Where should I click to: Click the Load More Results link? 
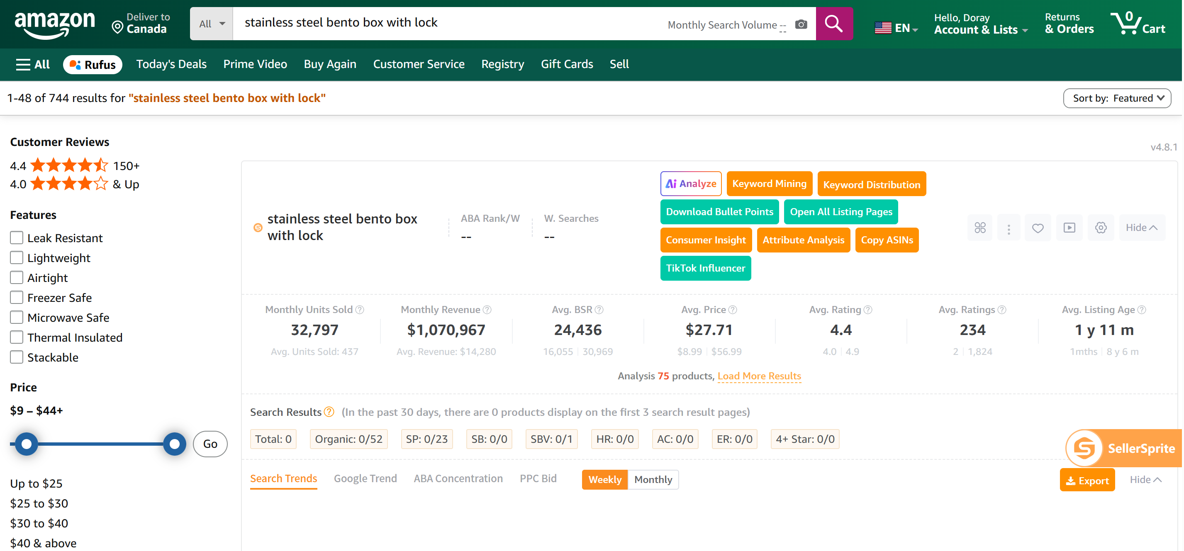point(759,376)
